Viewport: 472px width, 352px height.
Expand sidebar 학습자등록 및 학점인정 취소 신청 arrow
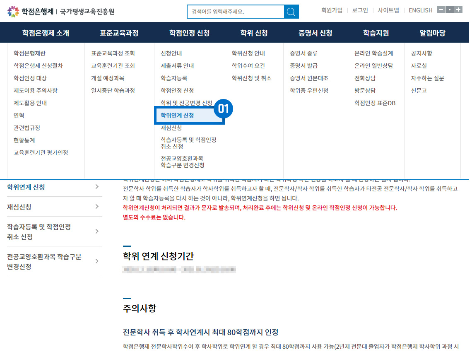coord(97,231)
